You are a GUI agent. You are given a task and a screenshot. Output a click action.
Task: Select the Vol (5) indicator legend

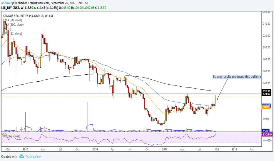[x=7, y=29]
